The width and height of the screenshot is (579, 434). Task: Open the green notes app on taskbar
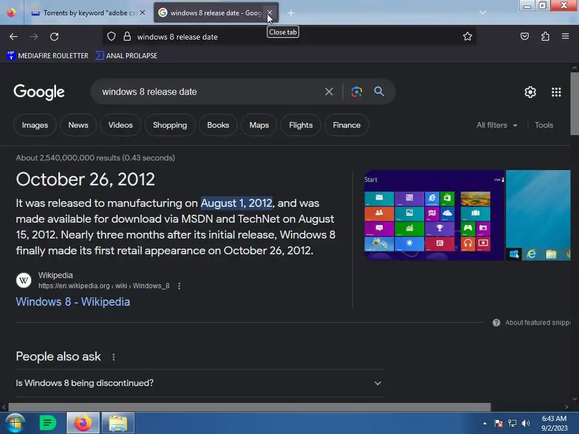[47, 423]
